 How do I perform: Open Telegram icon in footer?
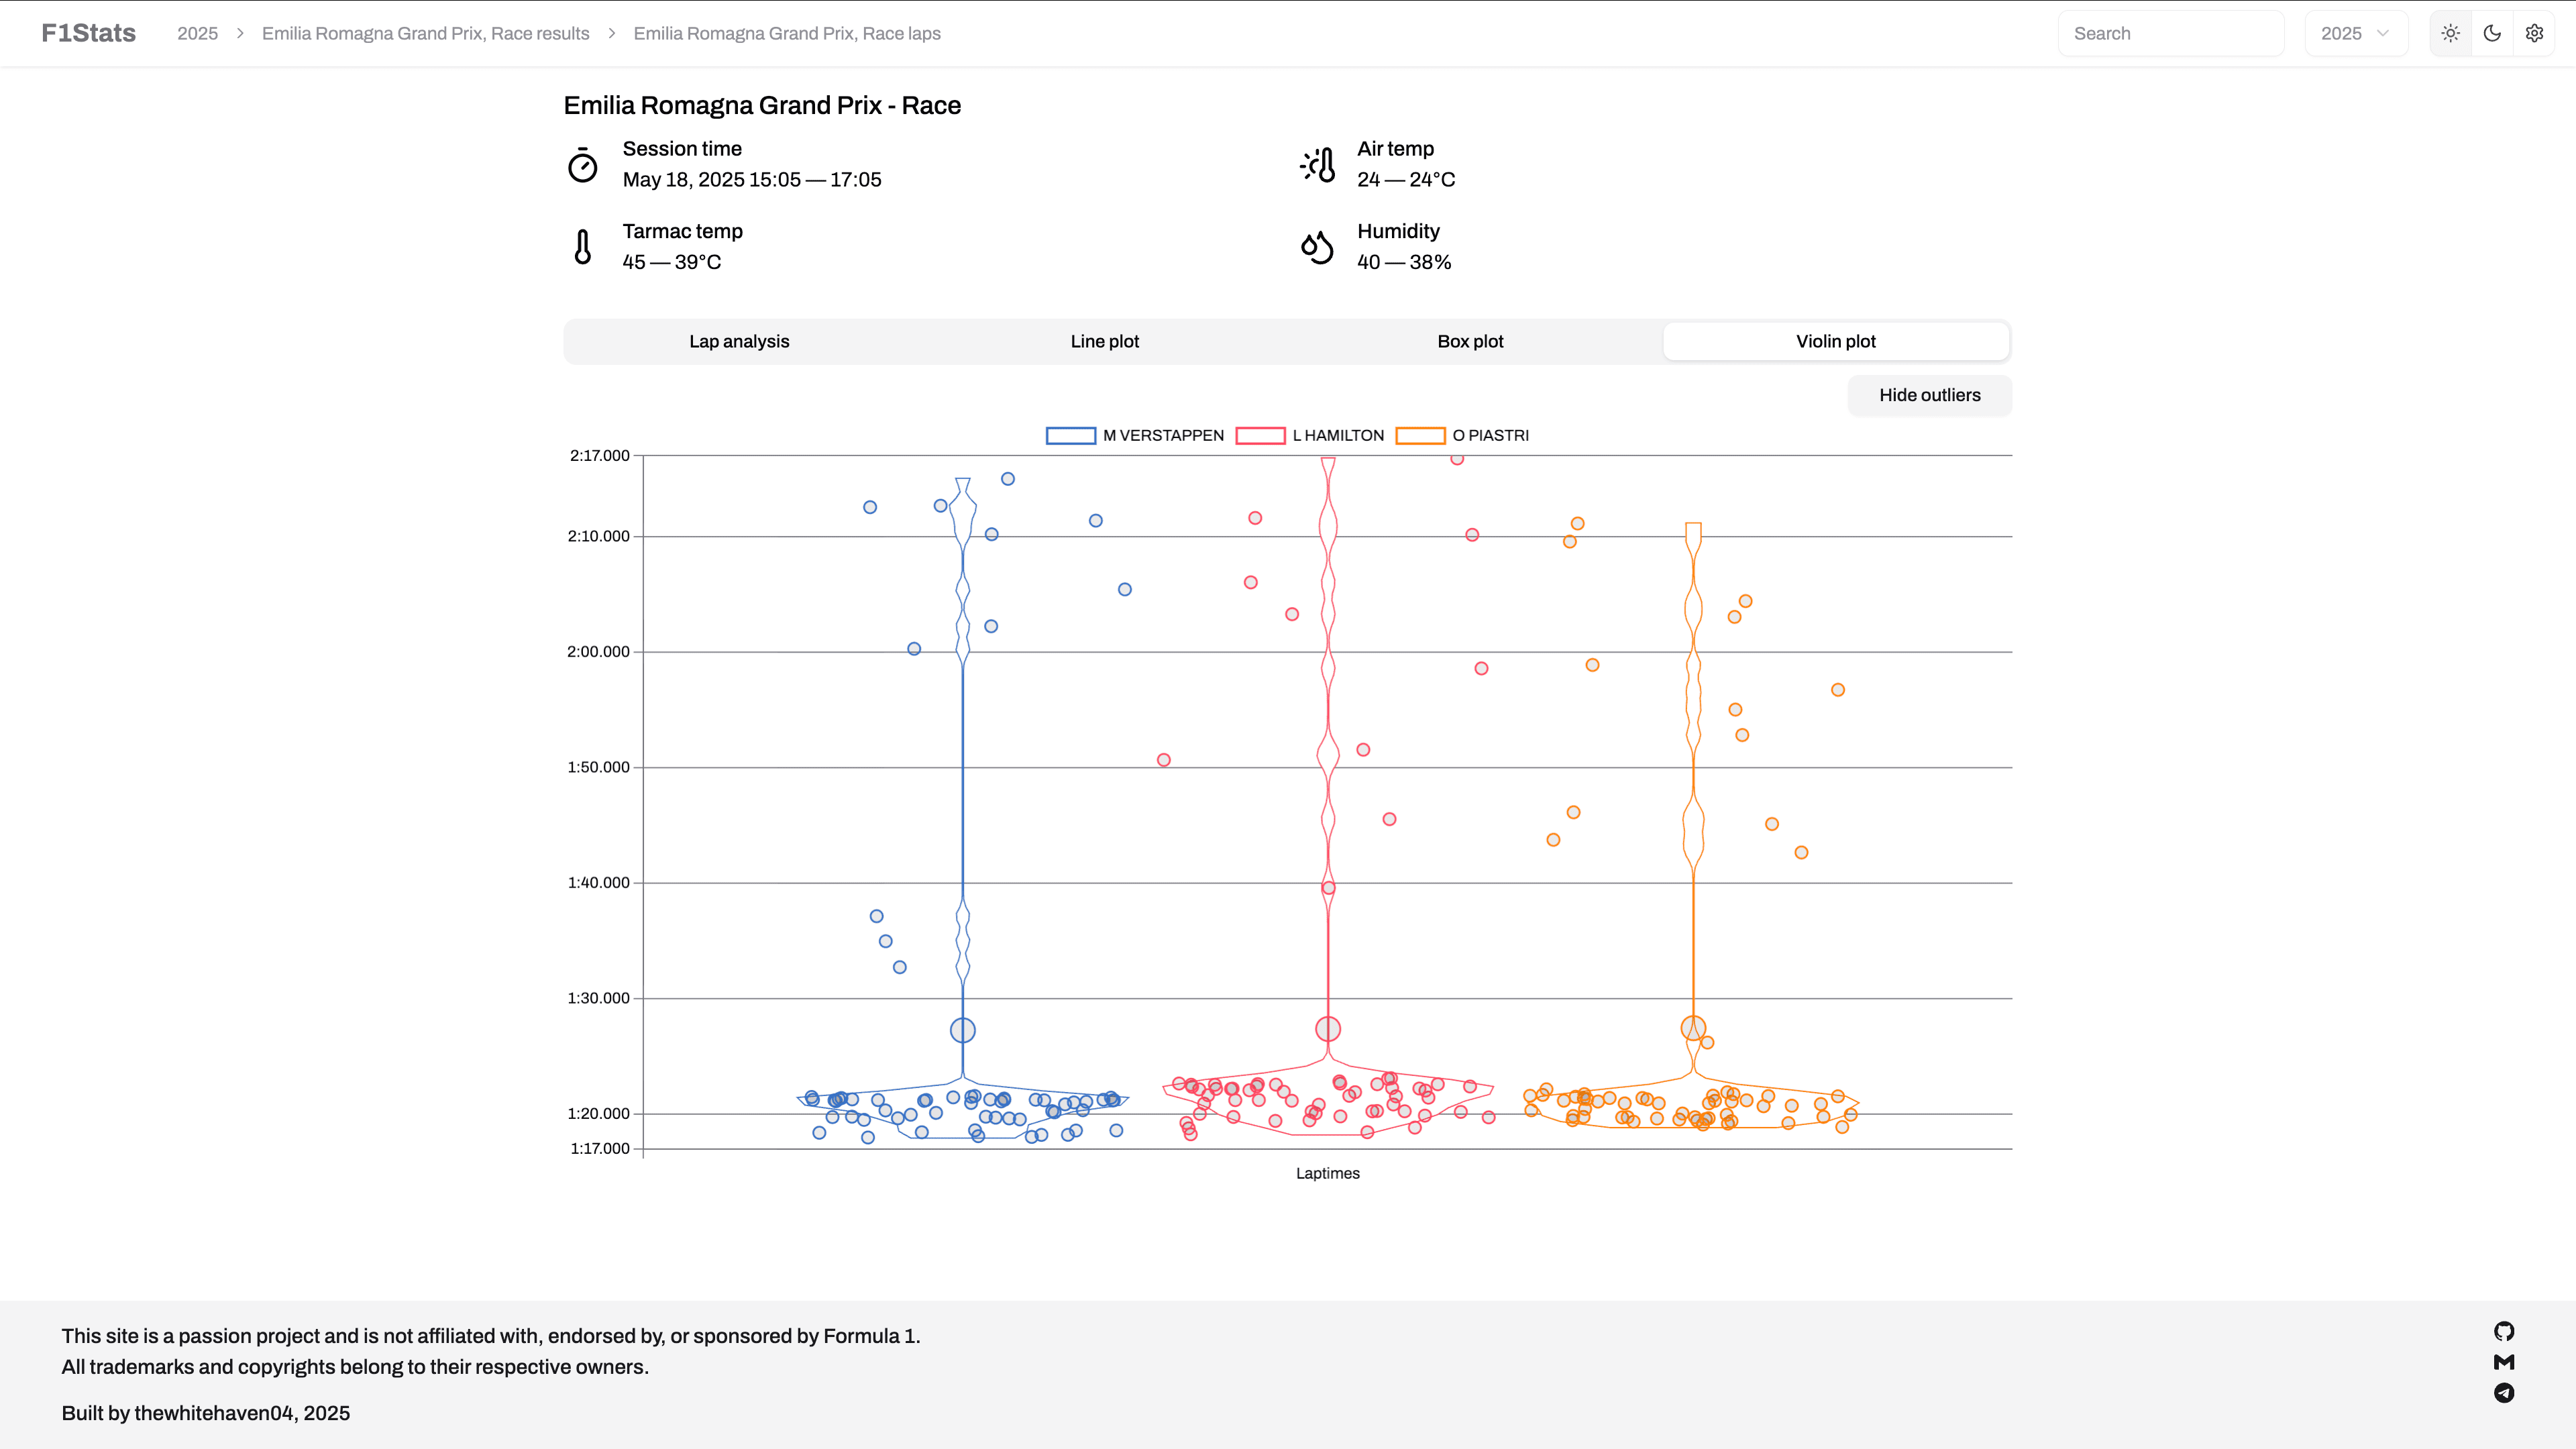2504,1393
